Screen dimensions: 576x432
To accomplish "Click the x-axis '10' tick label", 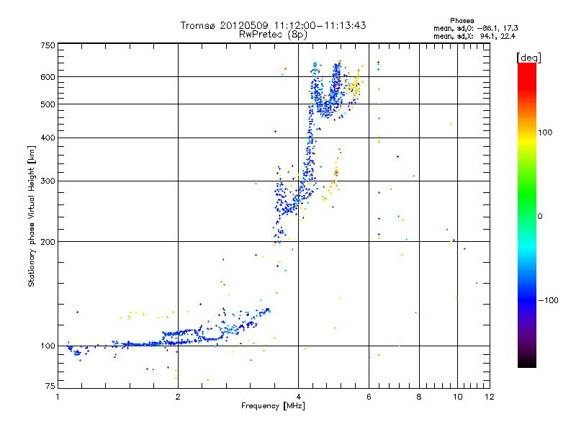I will click(x=458, y=397).
